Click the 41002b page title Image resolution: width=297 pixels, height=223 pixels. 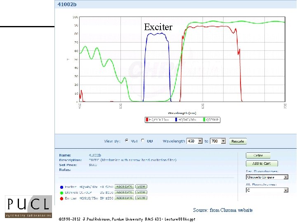click(67, 5)
